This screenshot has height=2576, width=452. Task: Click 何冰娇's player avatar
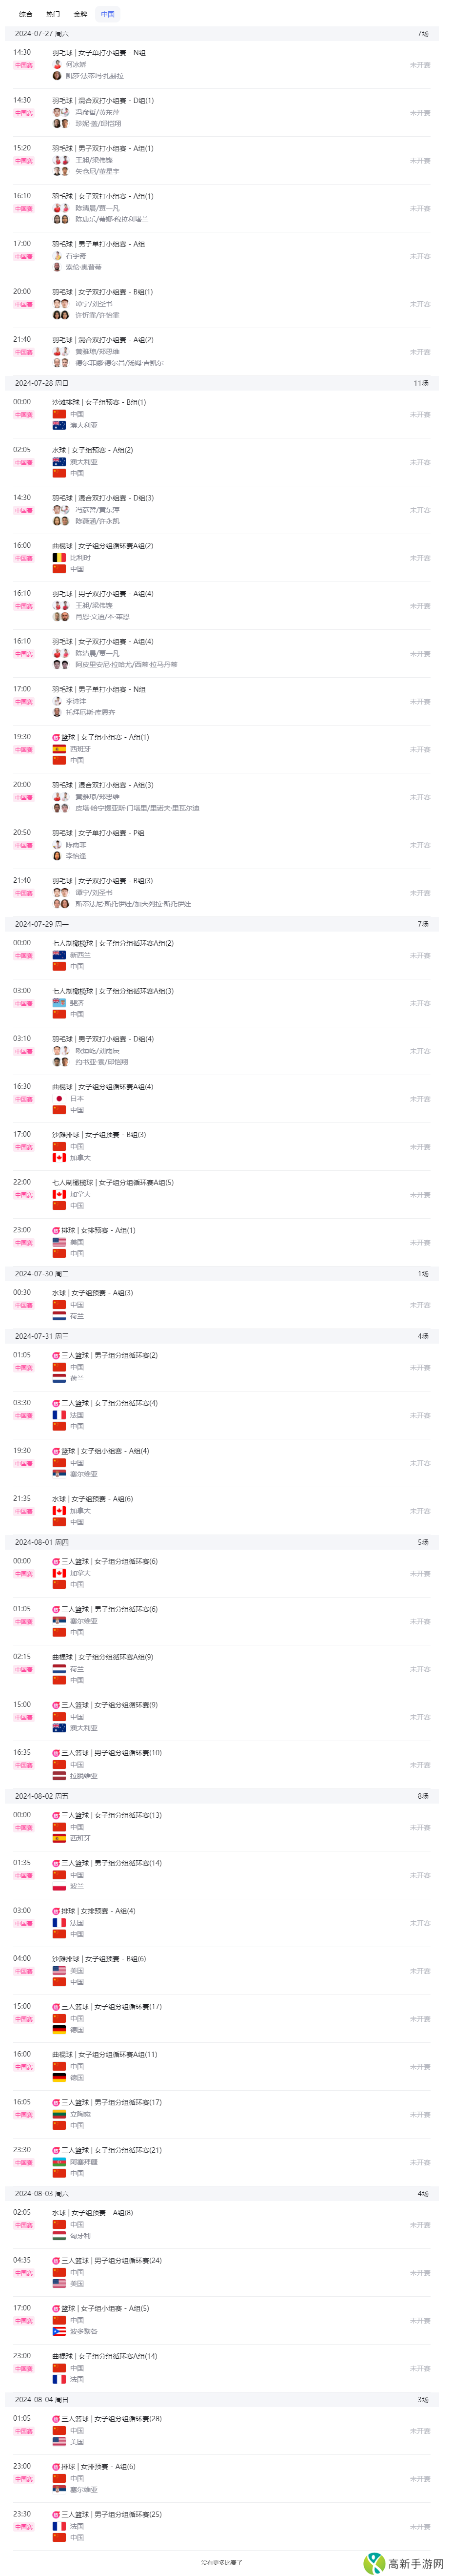[x=58, y=64]
